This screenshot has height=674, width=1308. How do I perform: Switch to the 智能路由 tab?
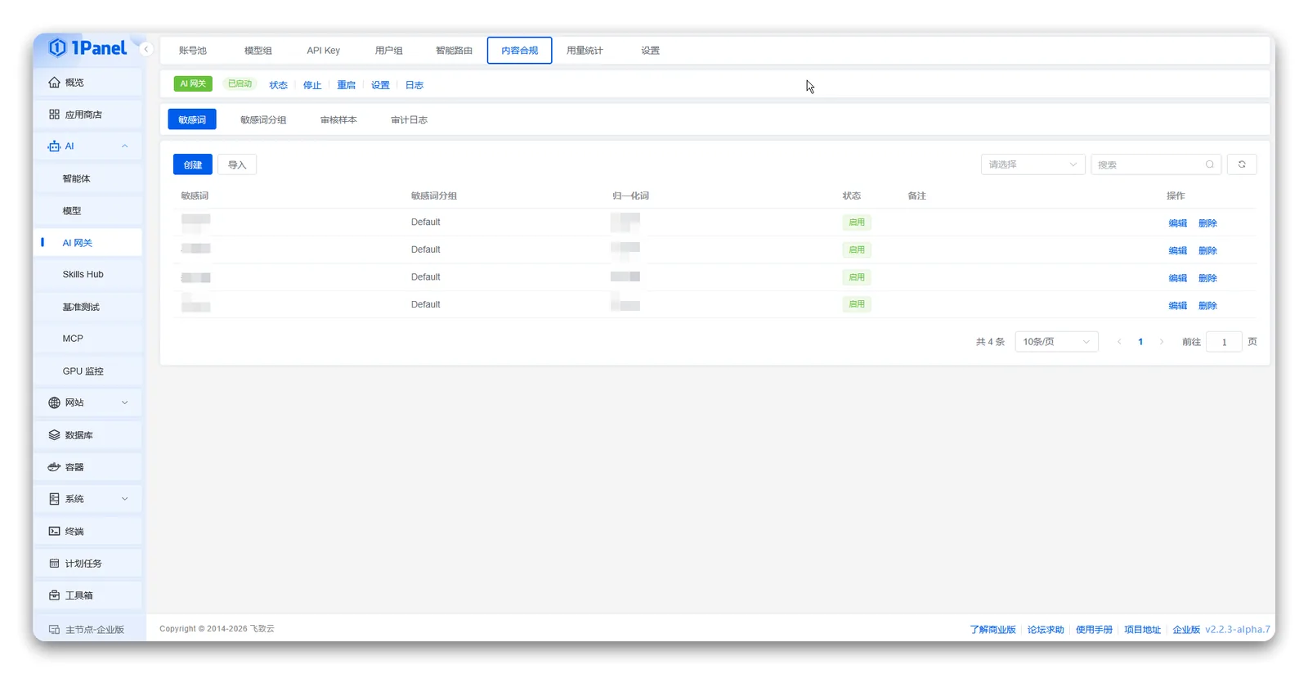pos(454,51)
